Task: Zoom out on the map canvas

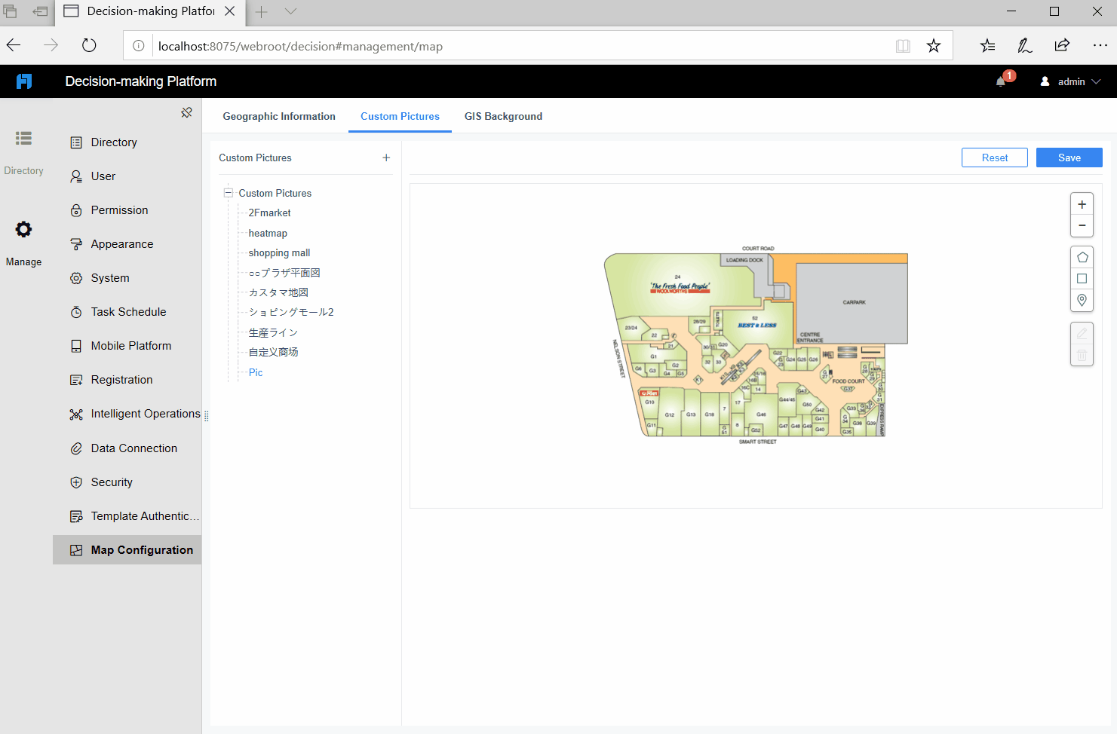Action: (1082, 225)
